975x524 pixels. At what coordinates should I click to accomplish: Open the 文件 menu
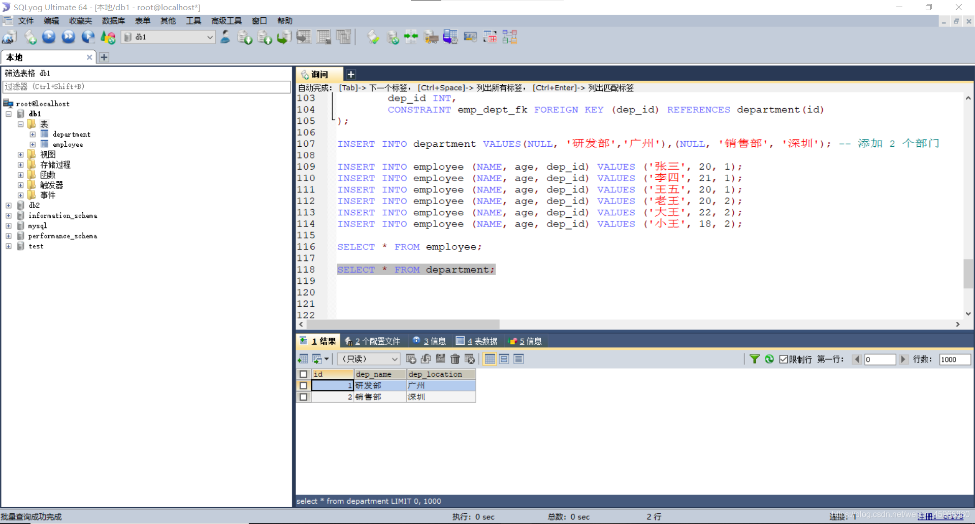tap(26, 21)
